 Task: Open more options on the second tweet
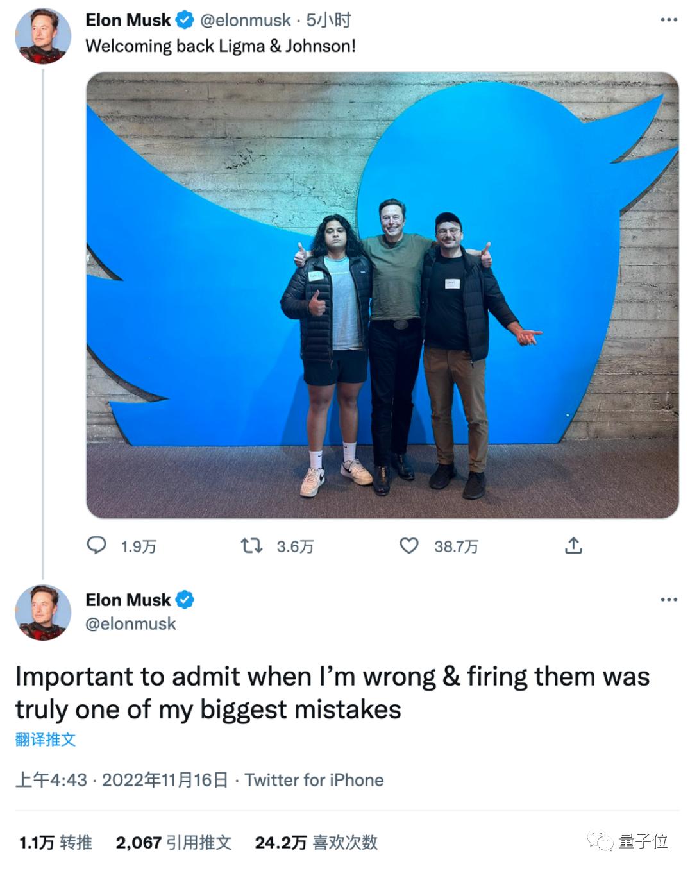[x=669, y=599]
